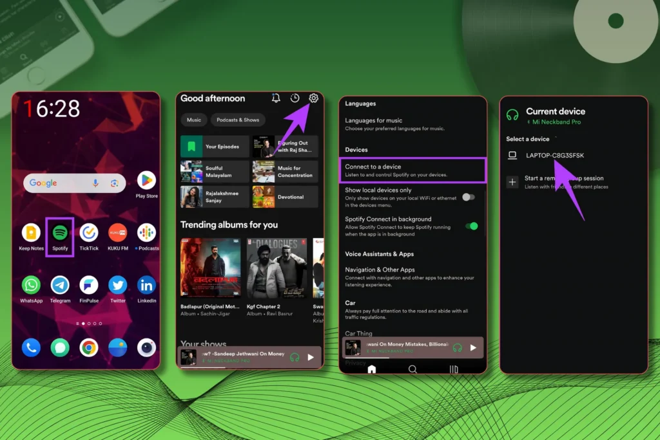
Task: Tap the Google Lens icon in search bar
Action: point(115,183)
